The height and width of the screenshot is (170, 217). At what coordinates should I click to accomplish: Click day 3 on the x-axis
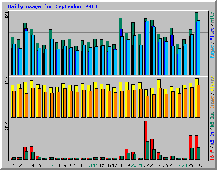point(27,165)
